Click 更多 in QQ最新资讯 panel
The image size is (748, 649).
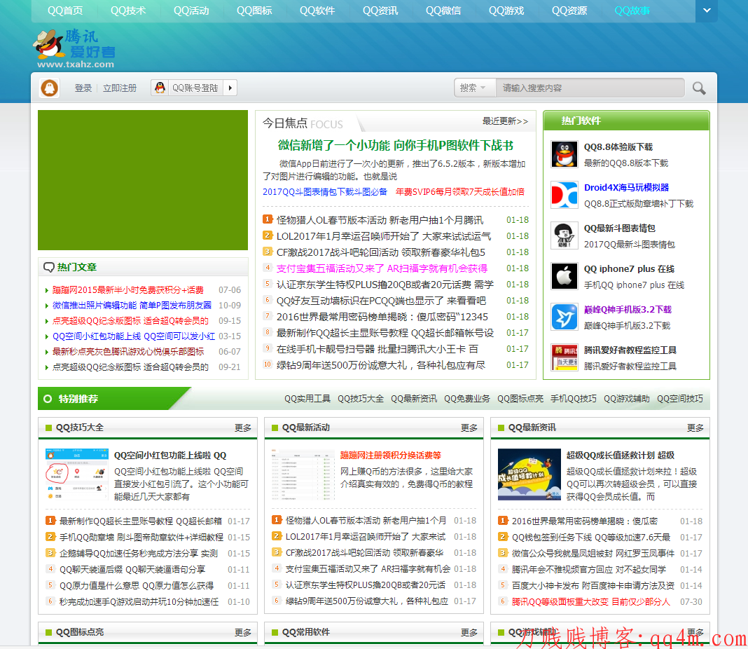(695, 428)
